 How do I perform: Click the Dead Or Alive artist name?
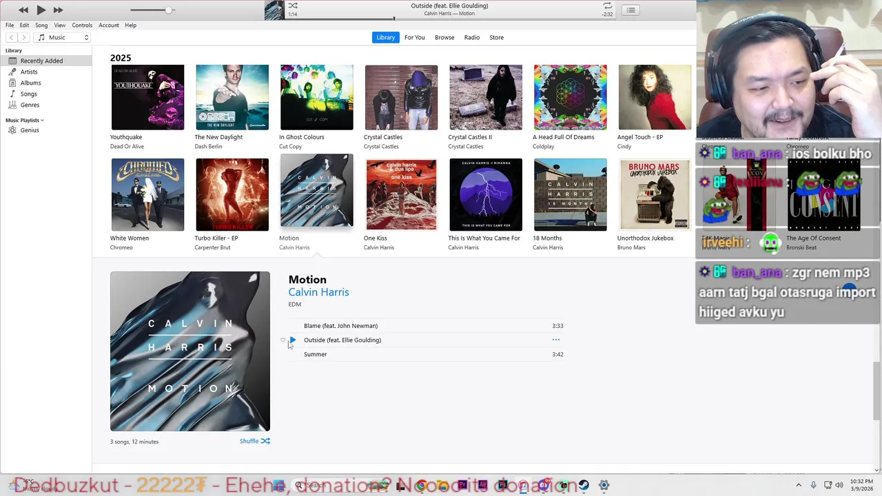tap(127, 146)
